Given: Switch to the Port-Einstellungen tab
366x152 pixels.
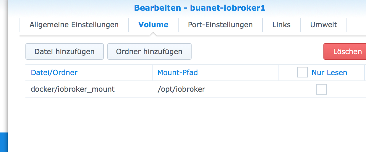Looking at the screenshot, I should pyautogui.click(x=220, y=25).
